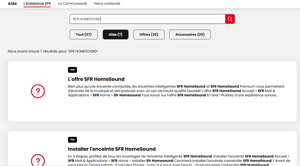
Task: Click the Aide heading in the top bar
Action: coord(12,4)
